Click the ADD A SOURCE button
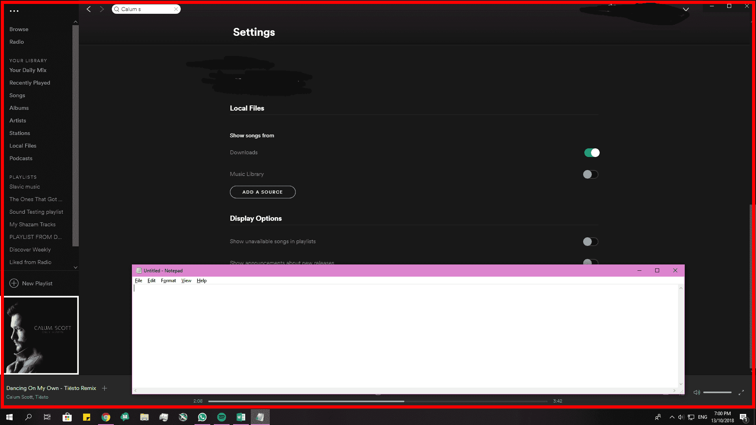This screenshot has width=756, height=425. 263,192
